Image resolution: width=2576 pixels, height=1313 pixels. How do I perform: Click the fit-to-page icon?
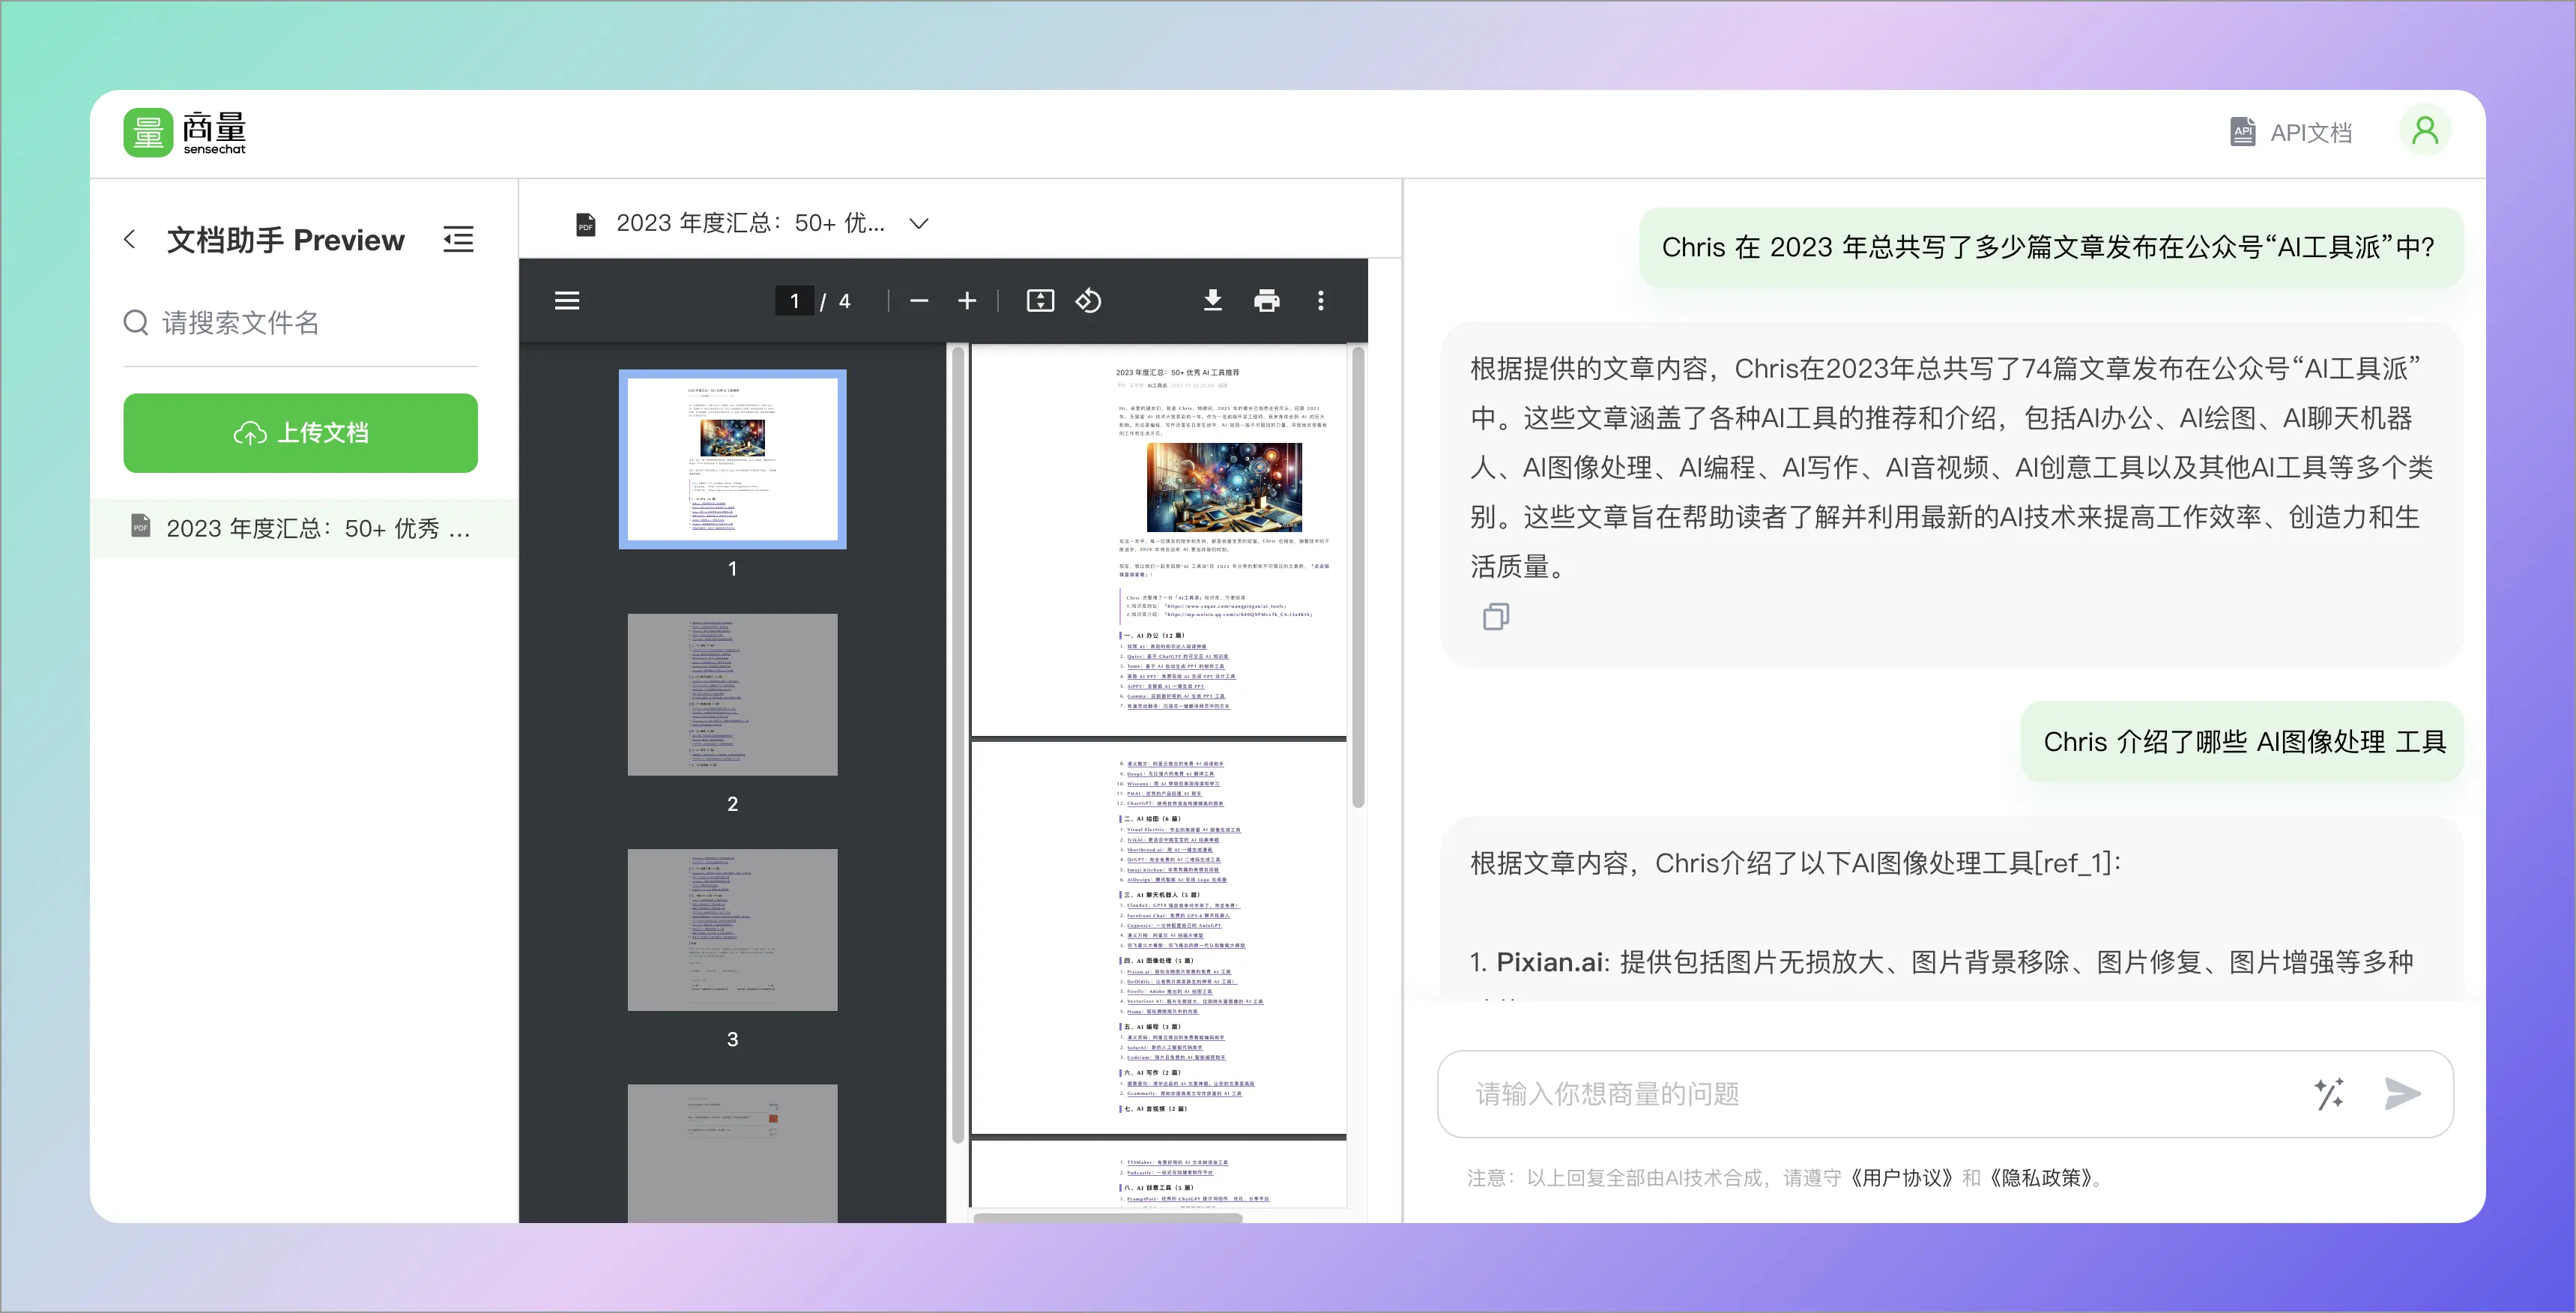tap(1040, 300)
